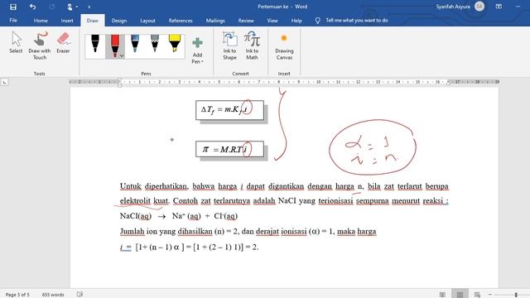The width and height of the screenshot is (530, 298).
Task: Open Ribbon Display Options
Action: tap(499, 7)
